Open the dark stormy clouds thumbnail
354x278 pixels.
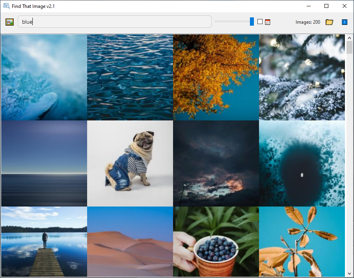click(216, 163)
